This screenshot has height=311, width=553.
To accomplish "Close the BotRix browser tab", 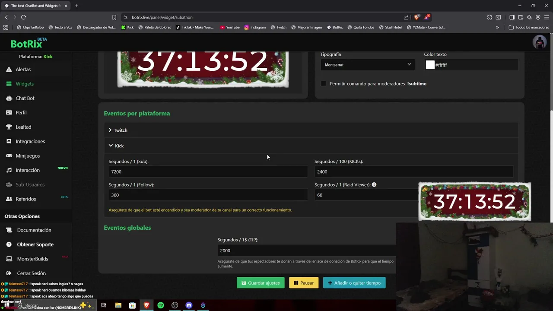I will [66, 6].
